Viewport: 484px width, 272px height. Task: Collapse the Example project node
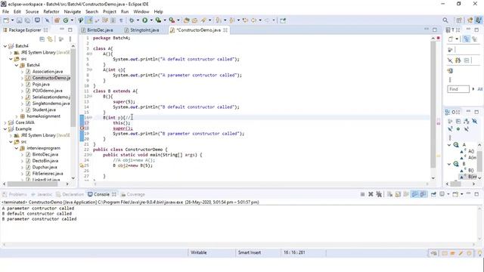point(5,129)
